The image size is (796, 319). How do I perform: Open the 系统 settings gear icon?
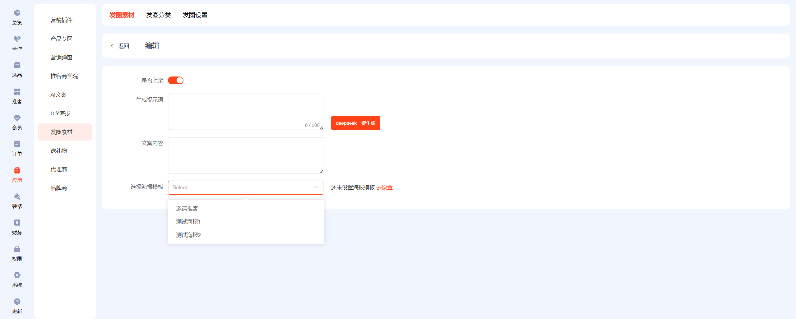pyautogui.click(x=17, y=275)
